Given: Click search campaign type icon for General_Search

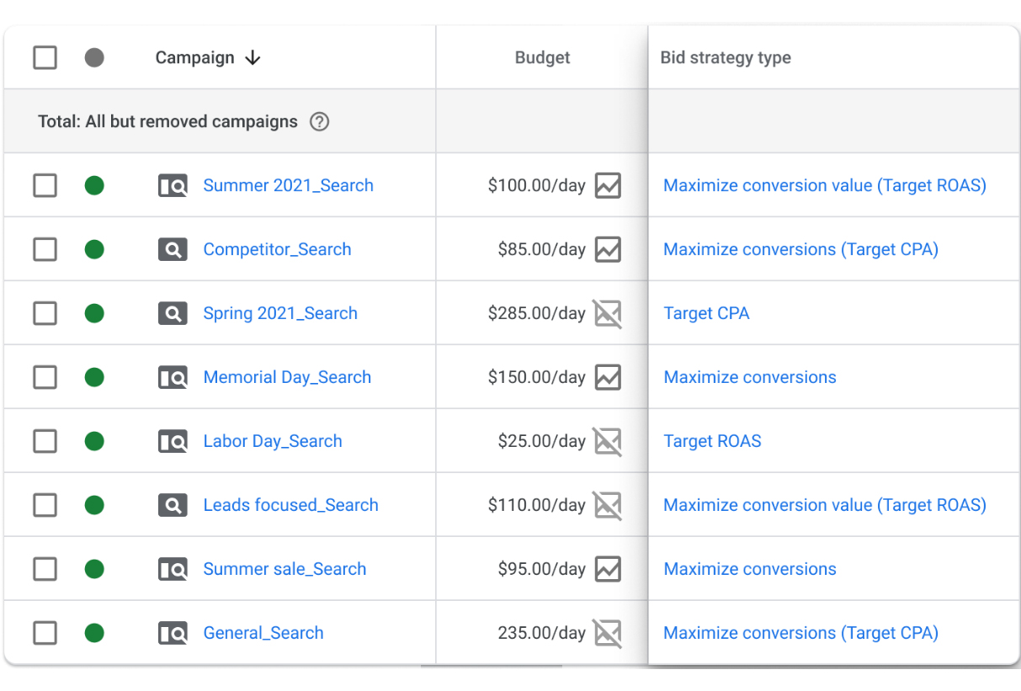Looking at the screenshot, I should 173,634.
